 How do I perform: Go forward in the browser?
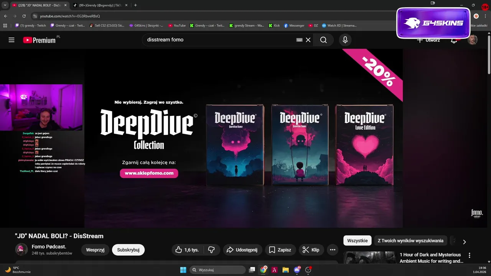[x=15, y=16]
